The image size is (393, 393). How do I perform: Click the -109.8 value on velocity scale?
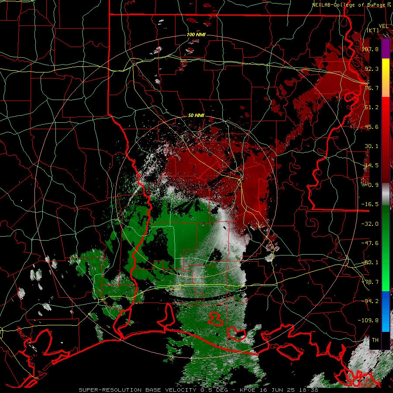pyautogui.click(x=368, y=321)
